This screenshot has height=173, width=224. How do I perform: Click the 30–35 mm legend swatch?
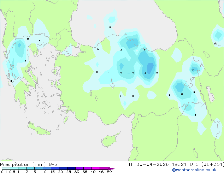coord(79,168)
